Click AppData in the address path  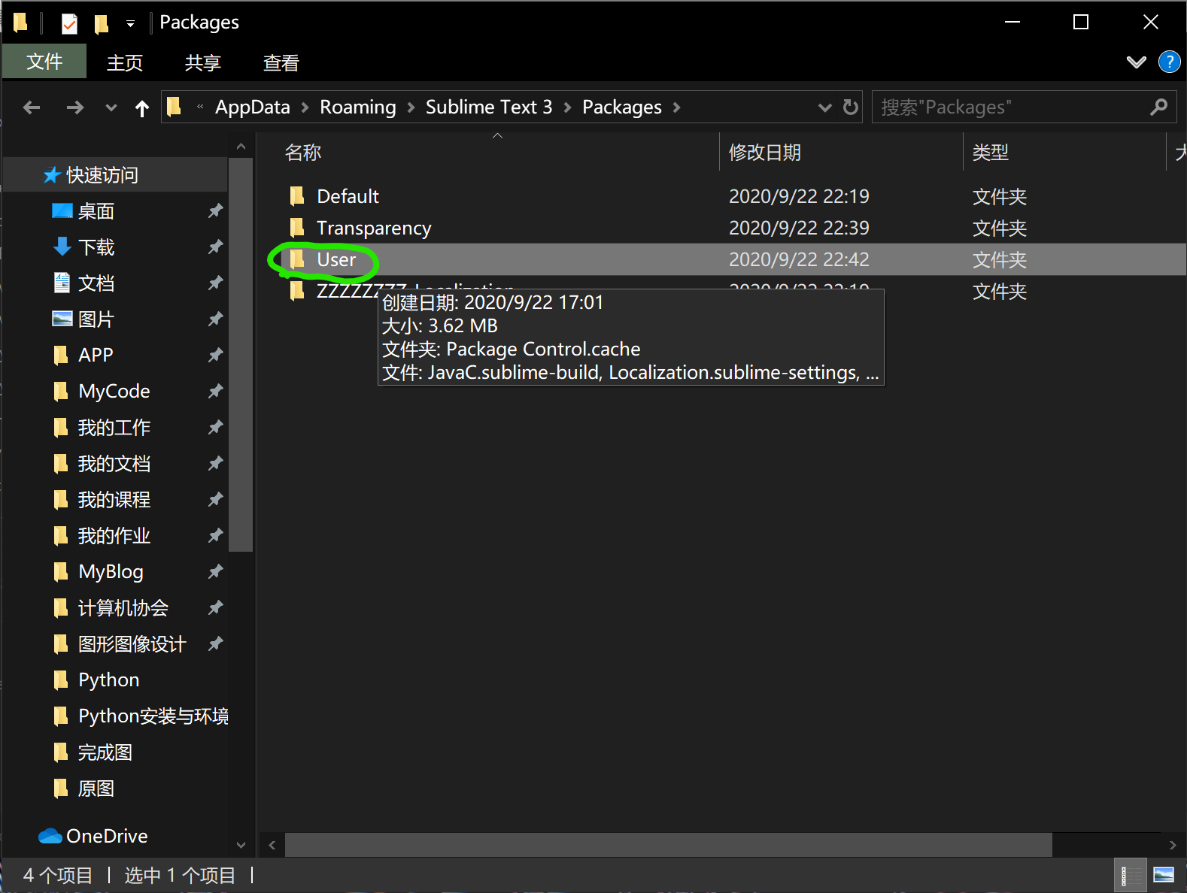tap(253, 107)
